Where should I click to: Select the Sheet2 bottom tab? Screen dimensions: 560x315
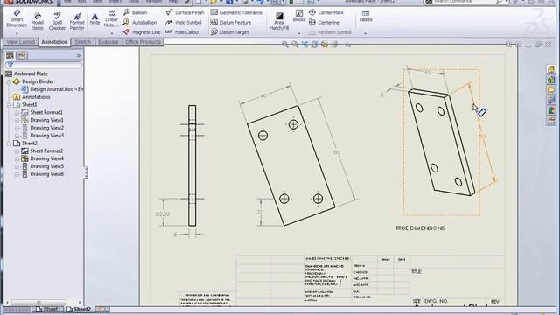tap(79, 309)
